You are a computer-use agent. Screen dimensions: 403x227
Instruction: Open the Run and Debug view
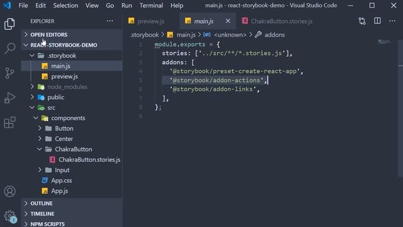pyautogui.click(x=9, y=98)
